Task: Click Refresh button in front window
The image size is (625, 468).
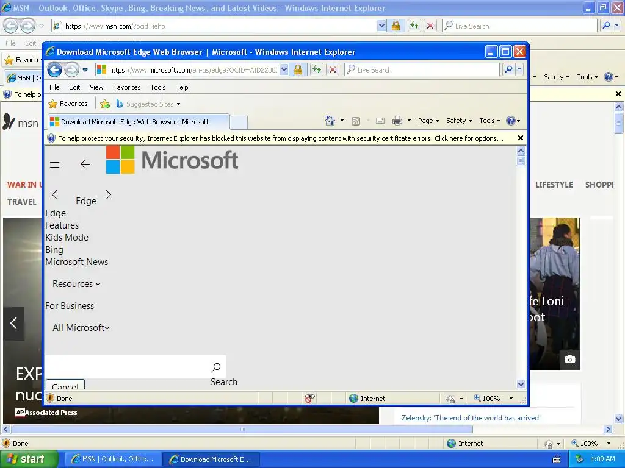Action: point(317,70)
